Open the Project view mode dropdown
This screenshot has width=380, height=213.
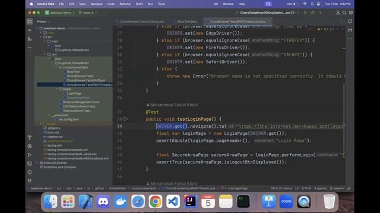(x=43, y=21)
